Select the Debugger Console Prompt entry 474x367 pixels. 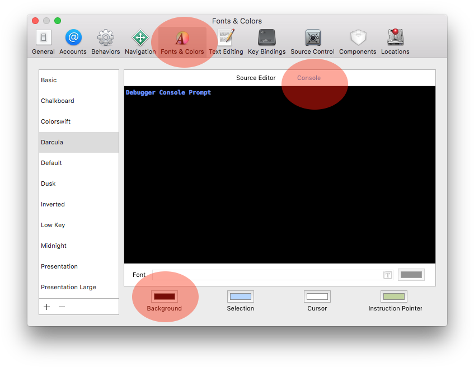click(x=168, y=92)
